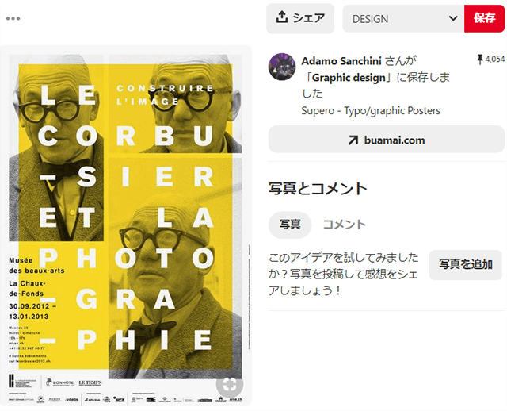Switch to the 写真 tab
Image resolution: width=507 pixels, height=411 pixels.
click(290, 225)
